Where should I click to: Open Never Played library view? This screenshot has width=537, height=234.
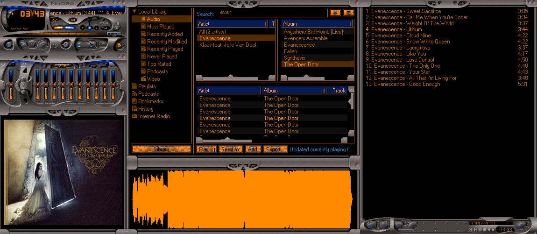coord(162,57)
